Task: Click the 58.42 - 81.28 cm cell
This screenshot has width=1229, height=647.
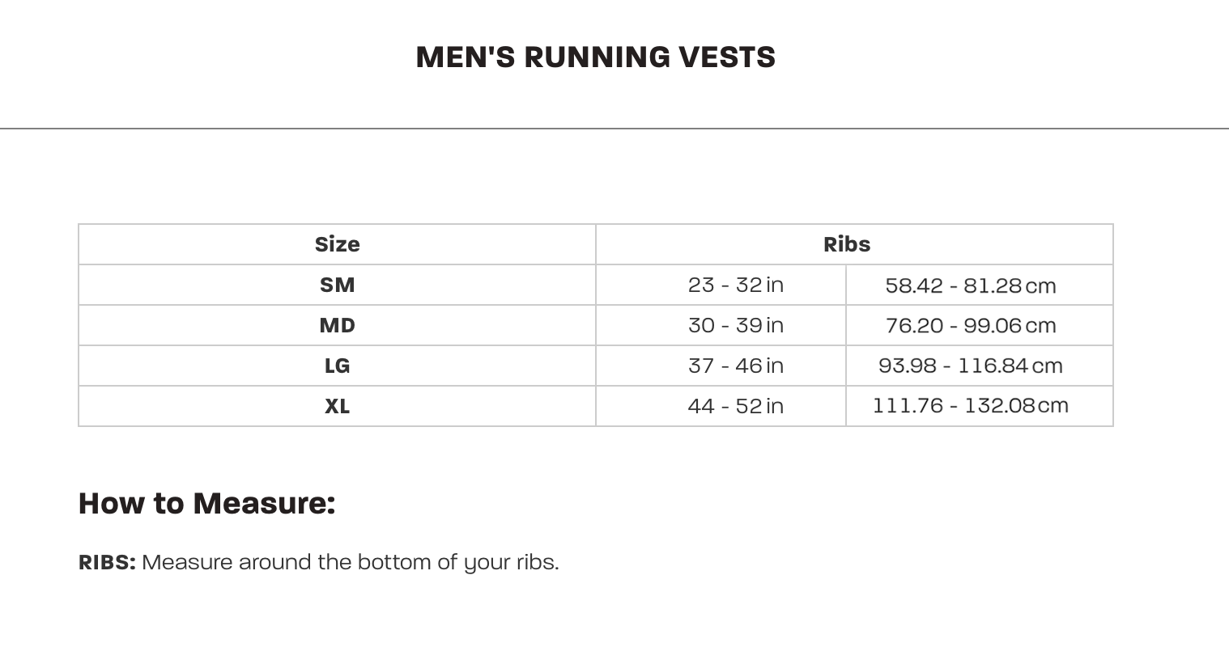Action: tap(970, 285)
